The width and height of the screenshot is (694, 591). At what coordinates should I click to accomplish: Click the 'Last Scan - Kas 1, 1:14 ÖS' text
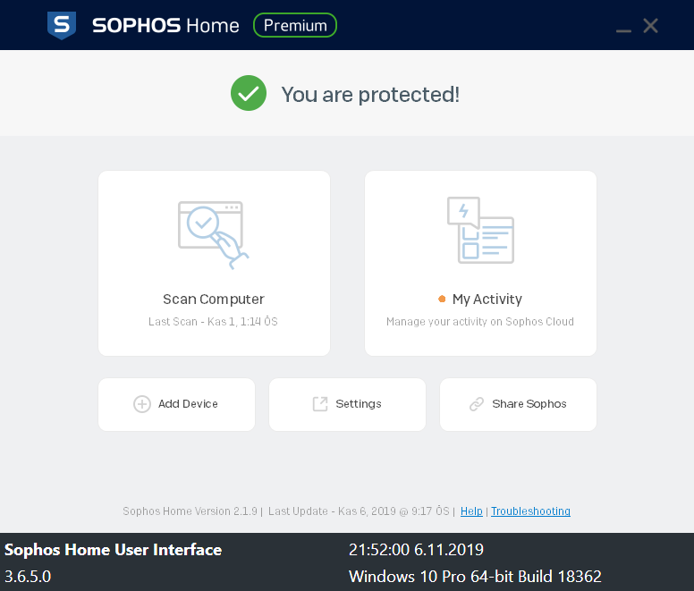213,322
